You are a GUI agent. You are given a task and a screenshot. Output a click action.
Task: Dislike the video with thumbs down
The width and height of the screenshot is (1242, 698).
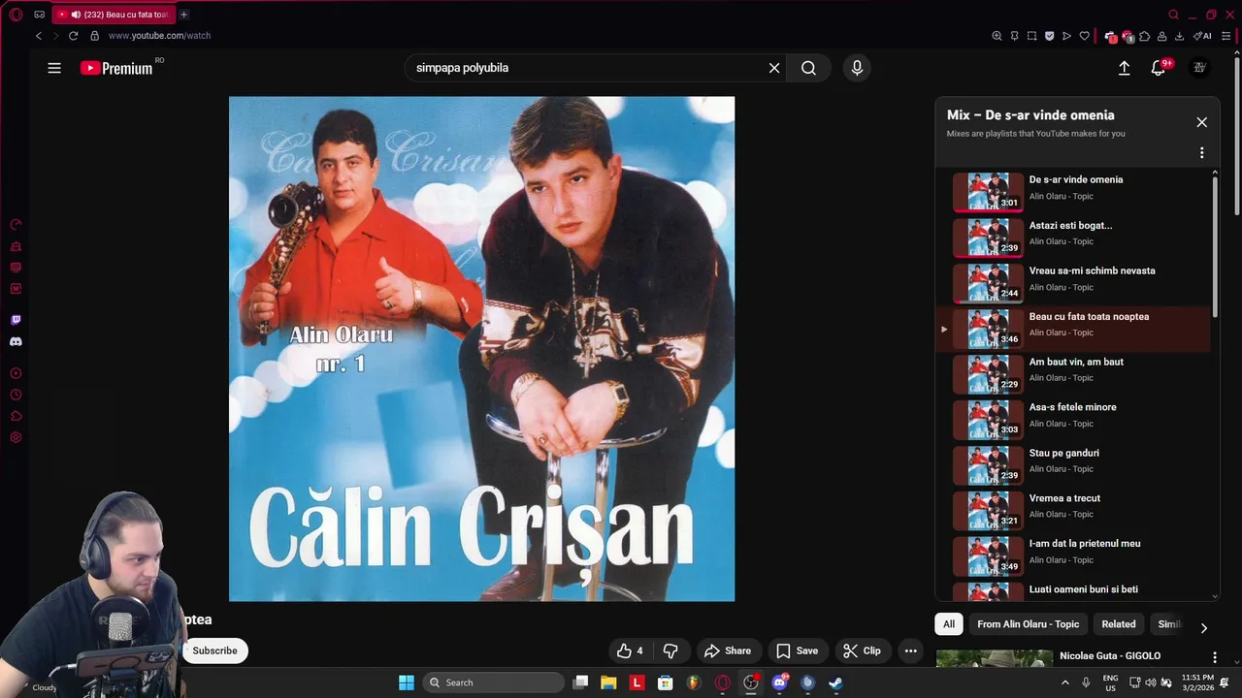tap(670, 650)
